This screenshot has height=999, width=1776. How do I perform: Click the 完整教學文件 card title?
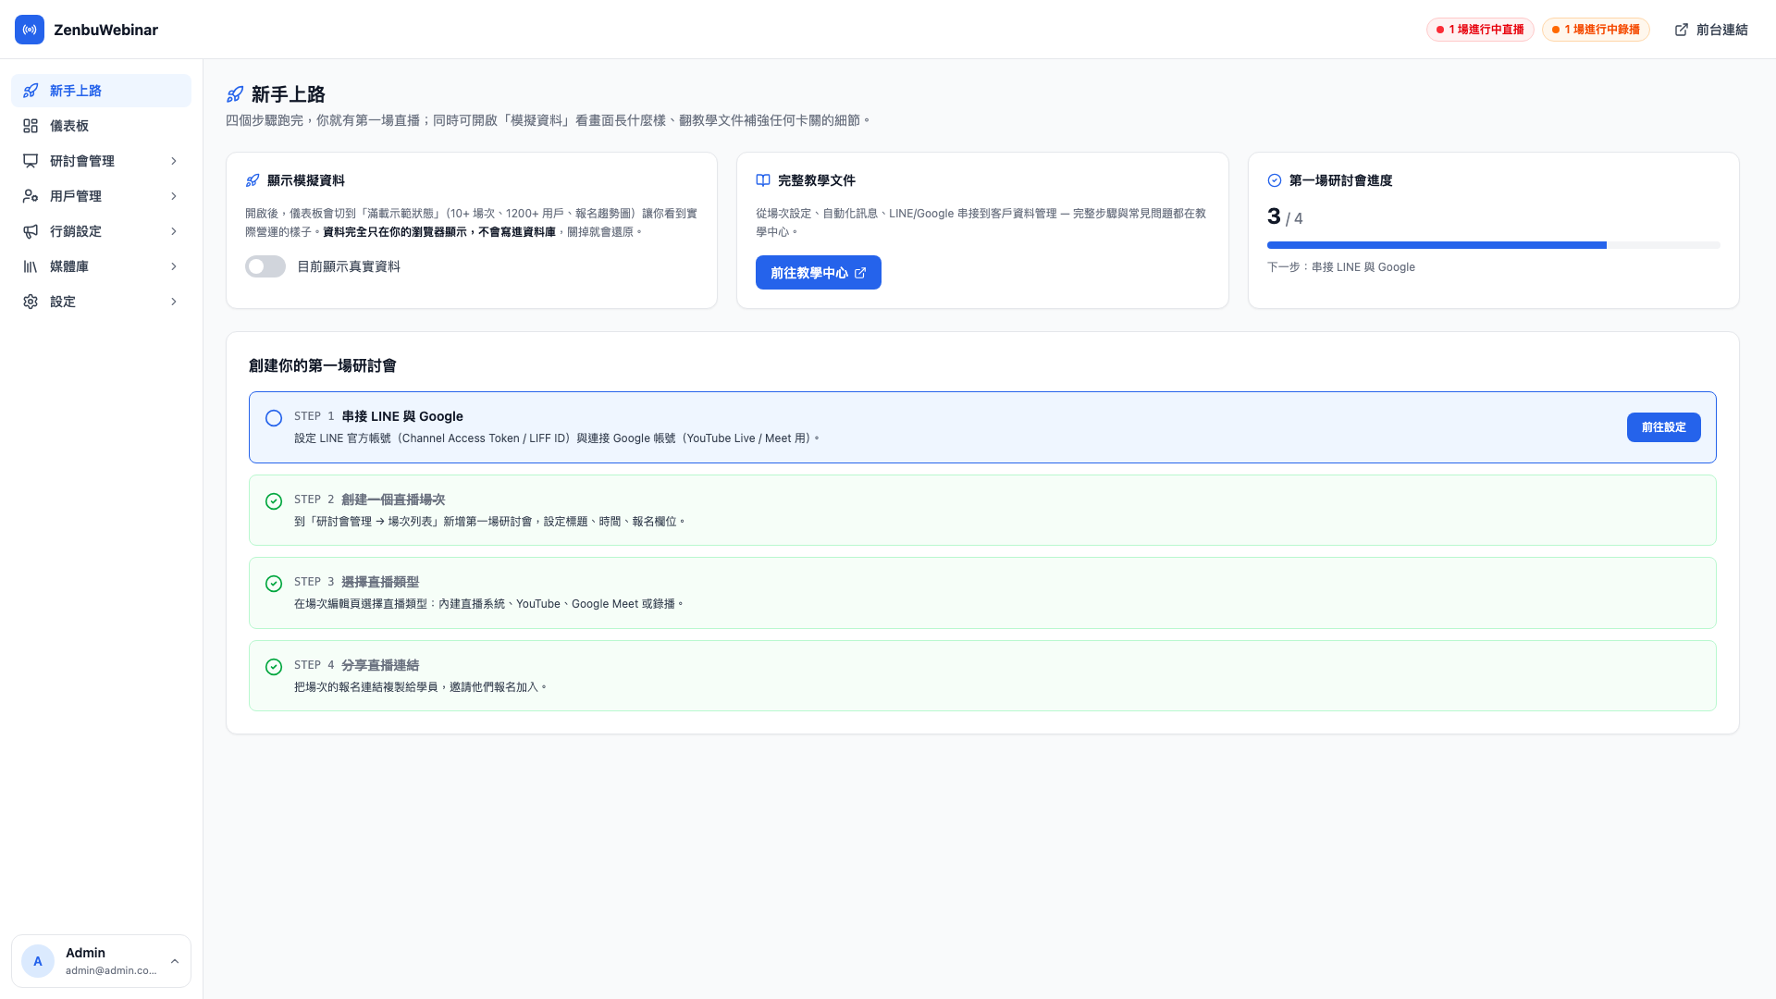pos(817,180)
